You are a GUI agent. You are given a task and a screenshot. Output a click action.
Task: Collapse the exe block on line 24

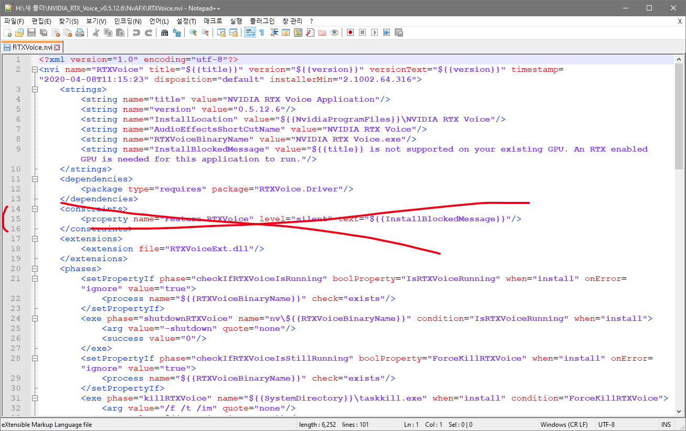(35, 318)
